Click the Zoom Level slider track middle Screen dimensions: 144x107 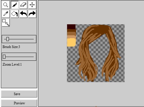point(19,57)
